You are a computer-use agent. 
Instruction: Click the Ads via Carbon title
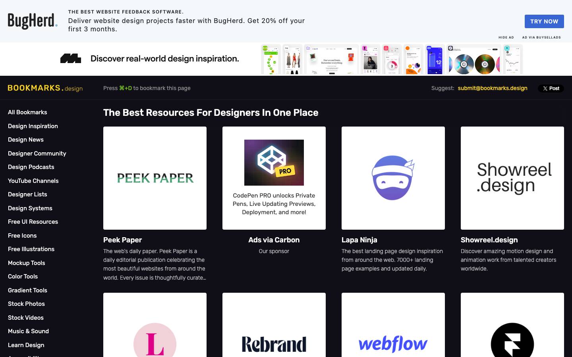coord(274,240)
